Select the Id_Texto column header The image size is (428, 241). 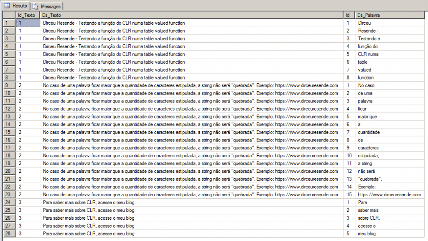tap(28, 15)
